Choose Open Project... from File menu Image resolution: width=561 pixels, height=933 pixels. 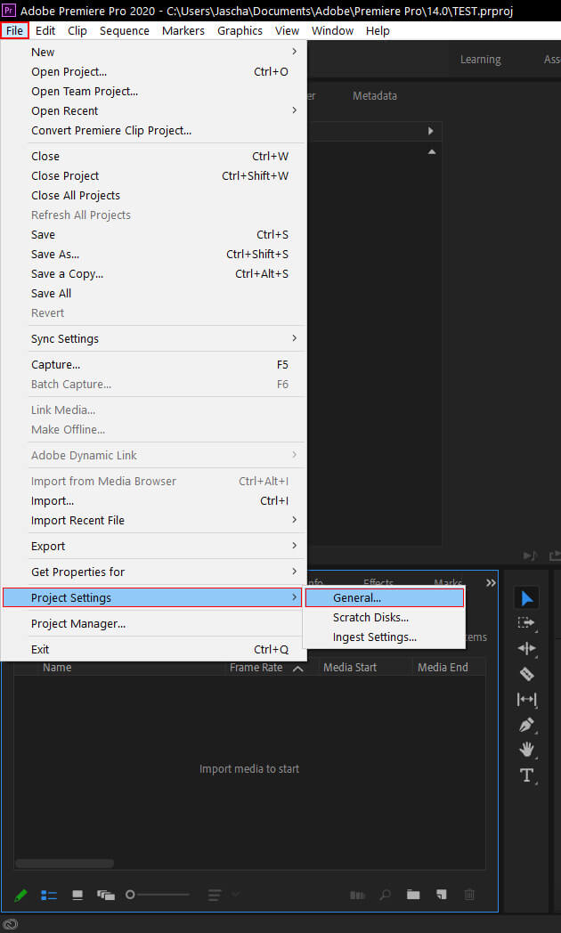click(153, 72)
